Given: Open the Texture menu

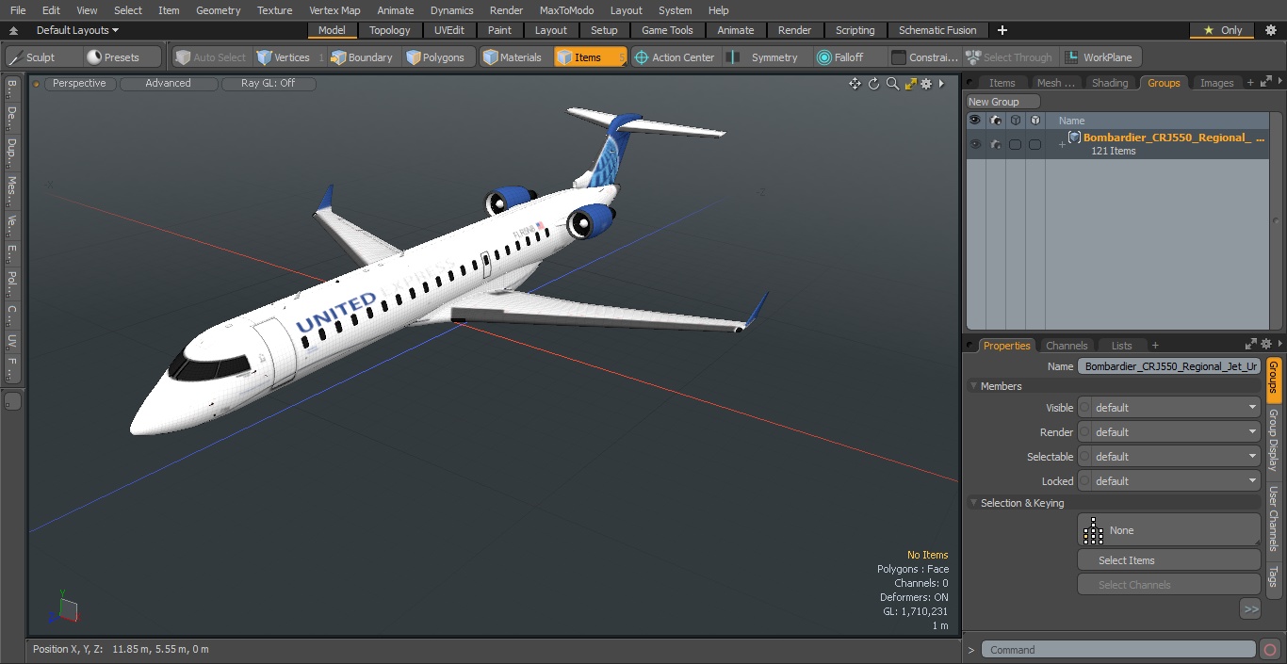Looking at the screenshot, I should click(274, 10).
